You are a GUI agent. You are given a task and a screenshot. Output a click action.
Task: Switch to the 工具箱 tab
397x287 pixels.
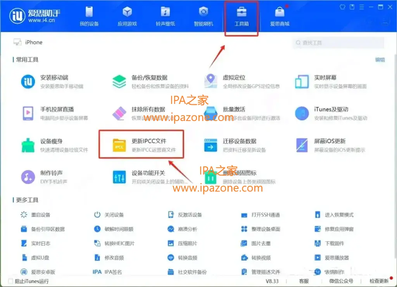(241, 16)
